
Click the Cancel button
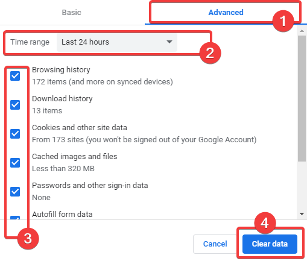(215, 244)
